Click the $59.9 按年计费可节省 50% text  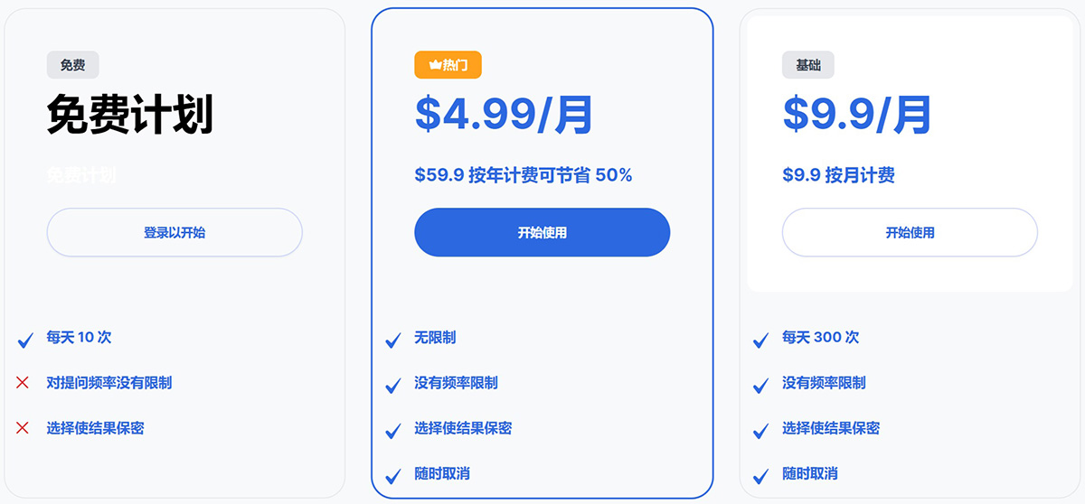tap(524, 175)
